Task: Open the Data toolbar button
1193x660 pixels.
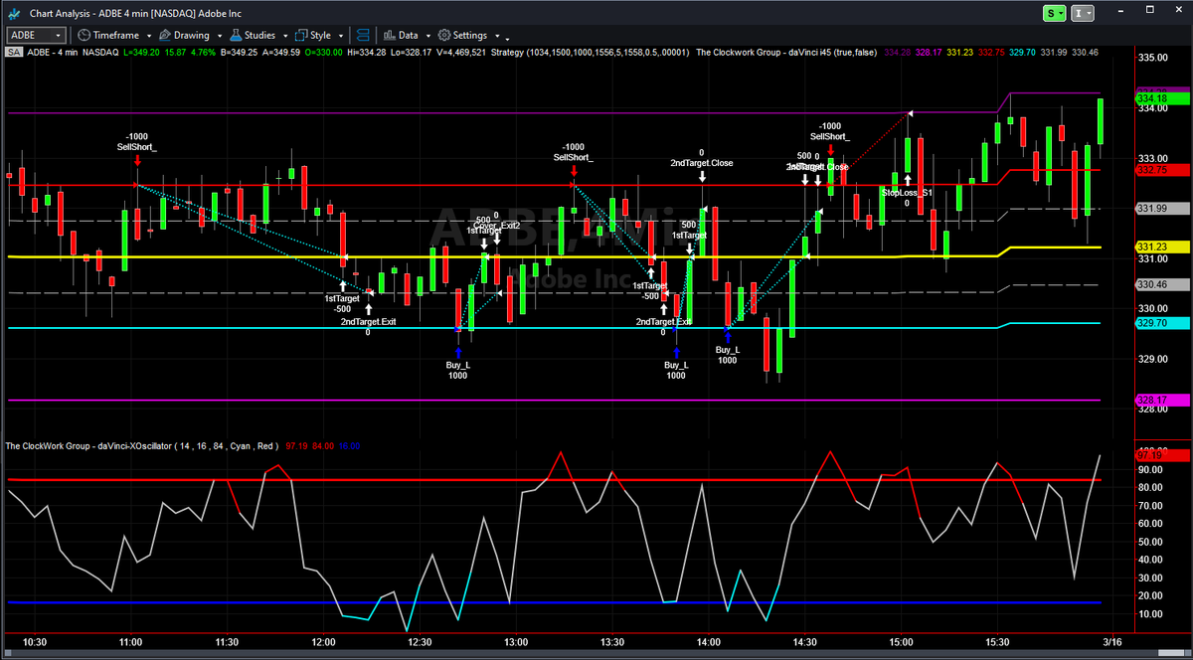Action: click(401, 35)
